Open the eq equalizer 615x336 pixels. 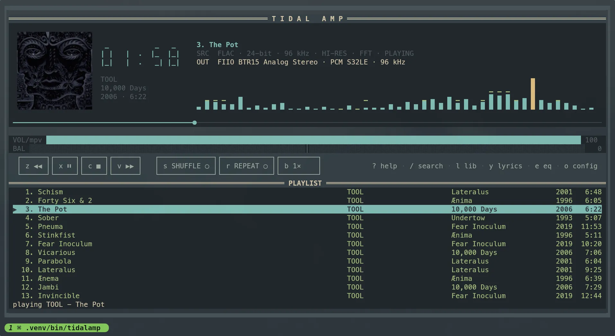[x=543, y=166]
